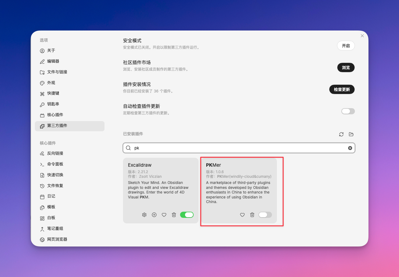Enable the PKMer plugin toggle

(x=265, y=215)
